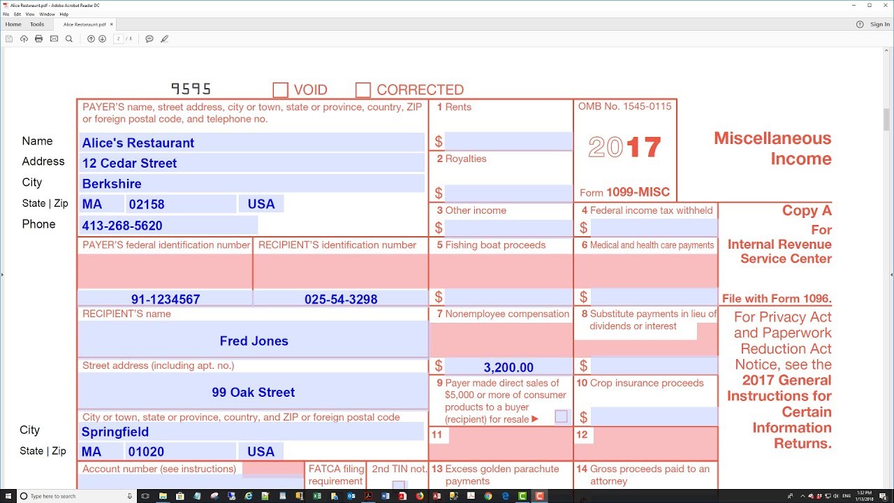Close the Alice Restaraunt.pdf tab

point(112,24)
